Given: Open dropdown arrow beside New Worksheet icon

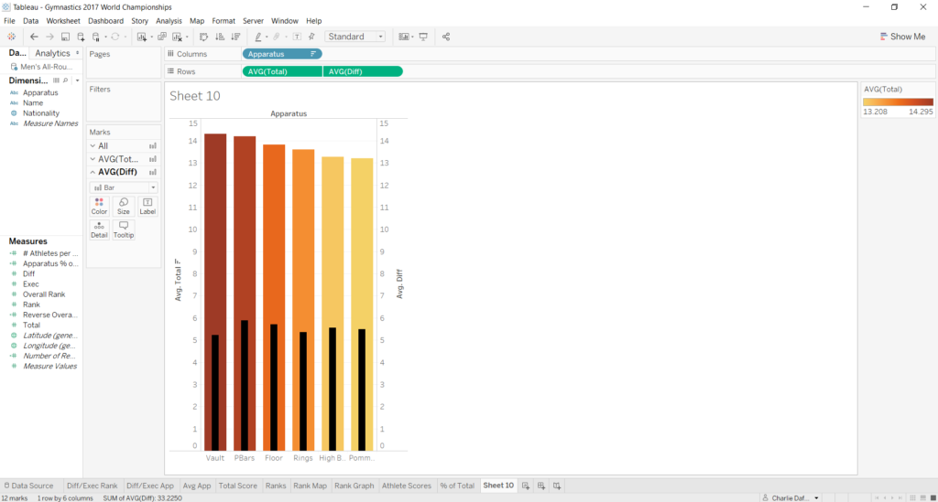Looking at the screenshot, I should point(151,37).
